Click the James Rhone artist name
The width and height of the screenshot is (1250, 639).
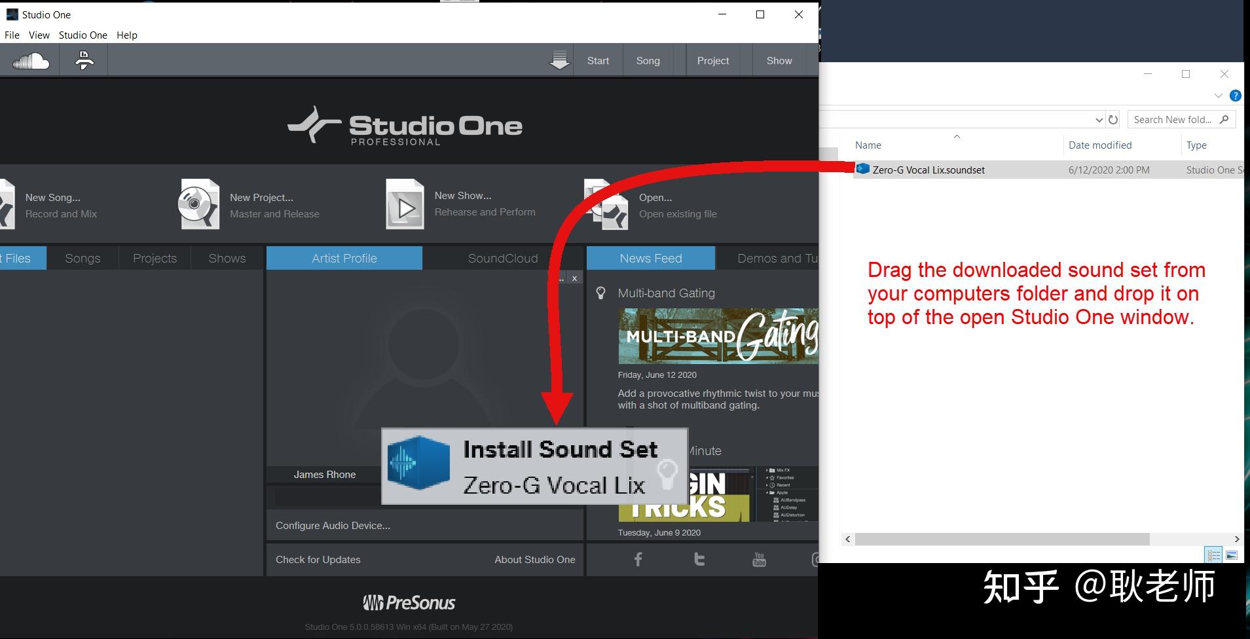[325, 475]
